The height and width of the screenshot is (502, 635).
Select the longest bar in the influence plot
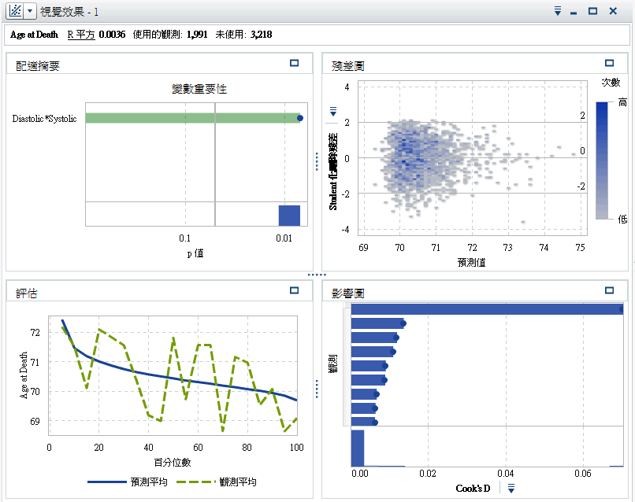coord(486,309)
